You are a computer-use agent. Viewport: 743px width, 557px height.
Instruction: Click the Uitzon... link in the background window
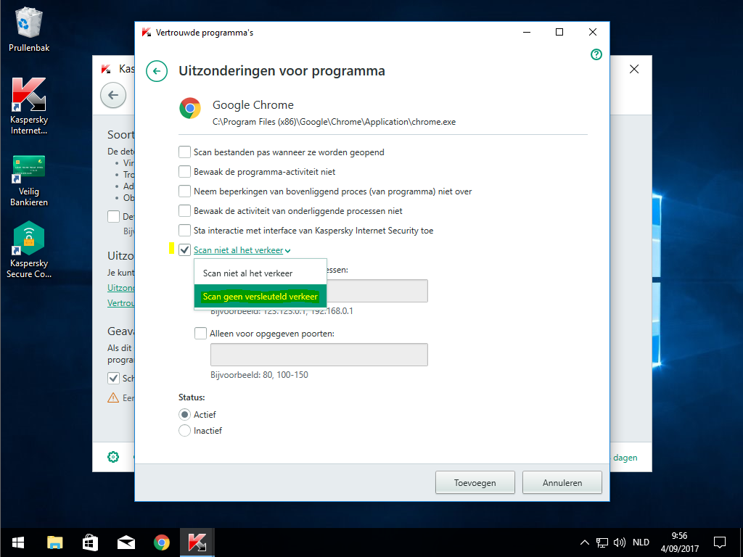(x=121, y=287)
